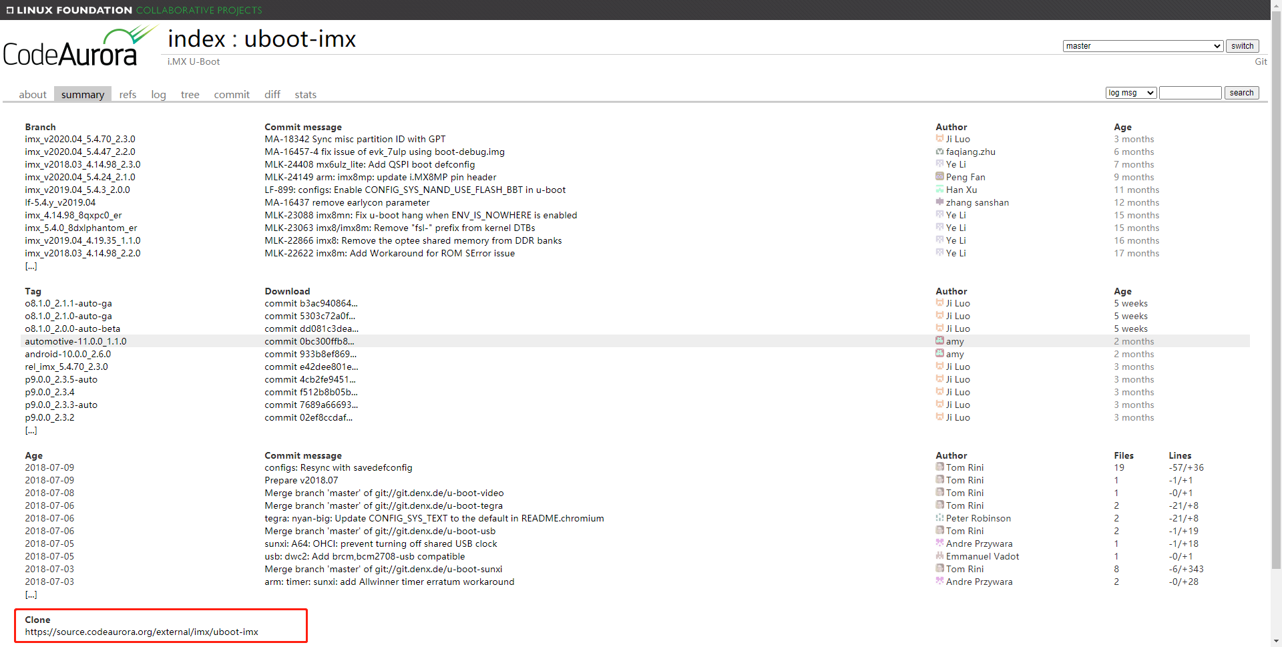Click the Linux Foundation logo
Viewport: 1282px width, 647px height.
tap(67, 9)
